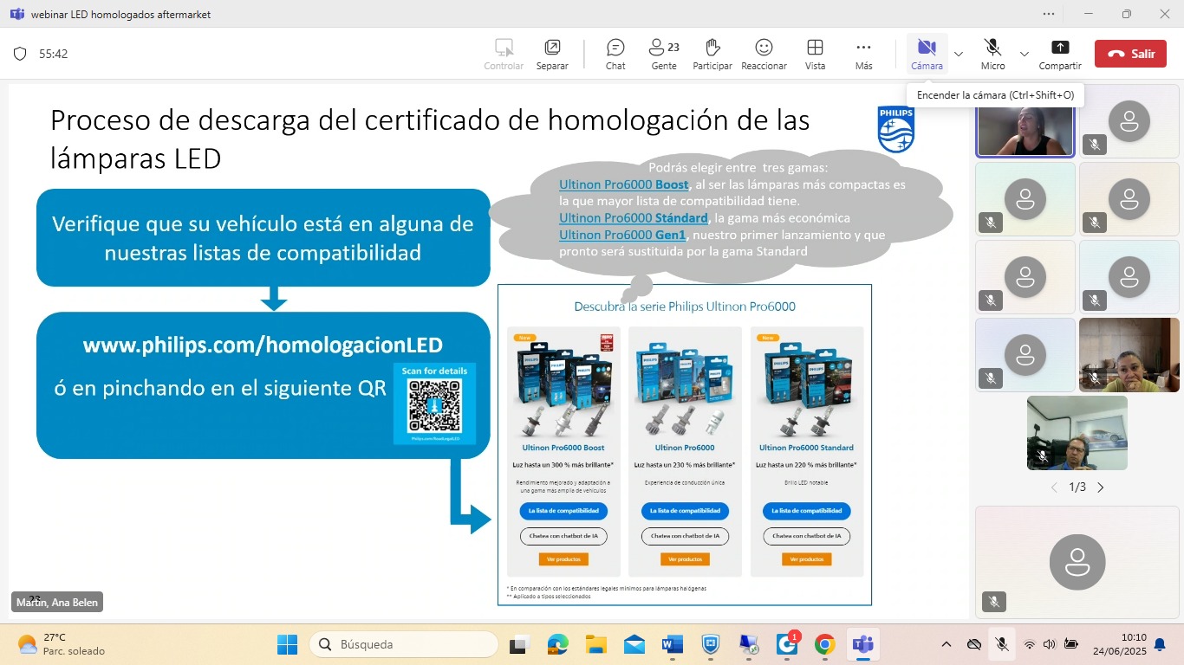The image size is (1184, 665).
Task: Open clock and calendar at 10:10
Action: 1122,644
